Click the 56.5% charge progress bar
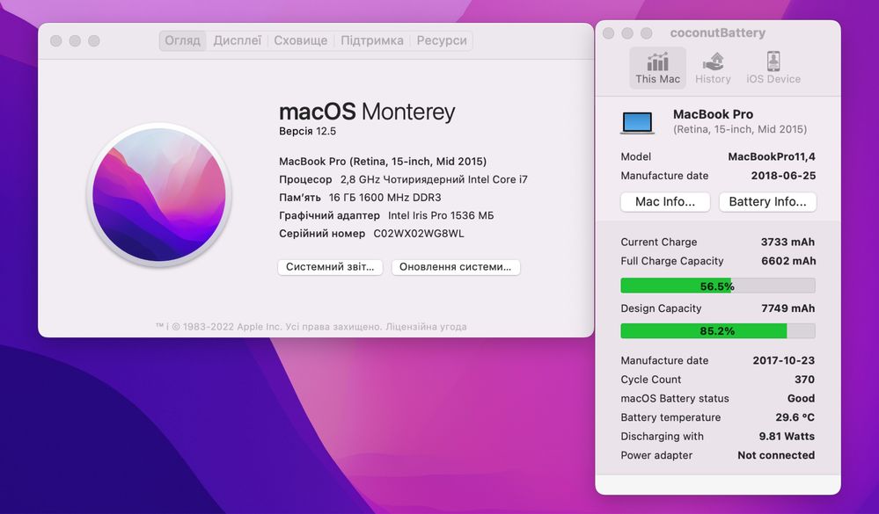This screenshot has width=879, height=514. pyautogui.click(x=718, y=286)
